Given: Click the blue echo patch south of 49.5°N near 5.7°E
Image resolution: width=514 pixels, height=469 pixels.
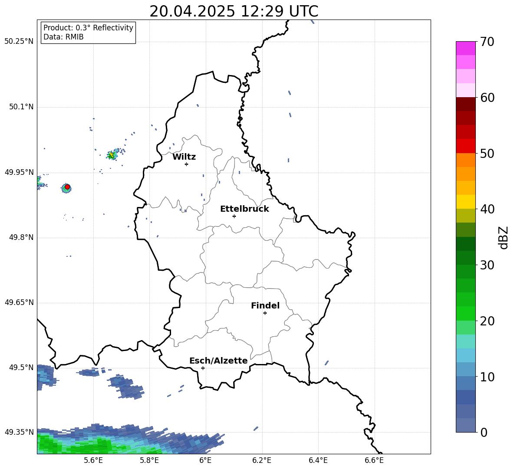Looking at the screenshot, I should pyautogui.click(x=126, y=387).
